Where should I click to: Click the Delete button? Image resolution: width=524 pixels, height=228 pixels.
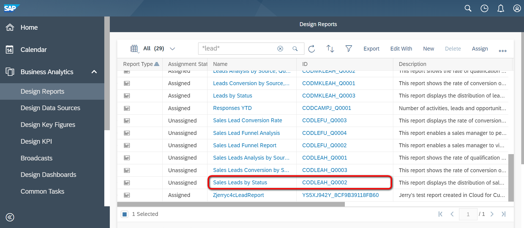point(453,49)
